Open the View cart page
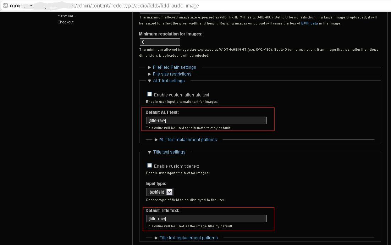This screenshot has height=245, width=391. tap(66, 15)
